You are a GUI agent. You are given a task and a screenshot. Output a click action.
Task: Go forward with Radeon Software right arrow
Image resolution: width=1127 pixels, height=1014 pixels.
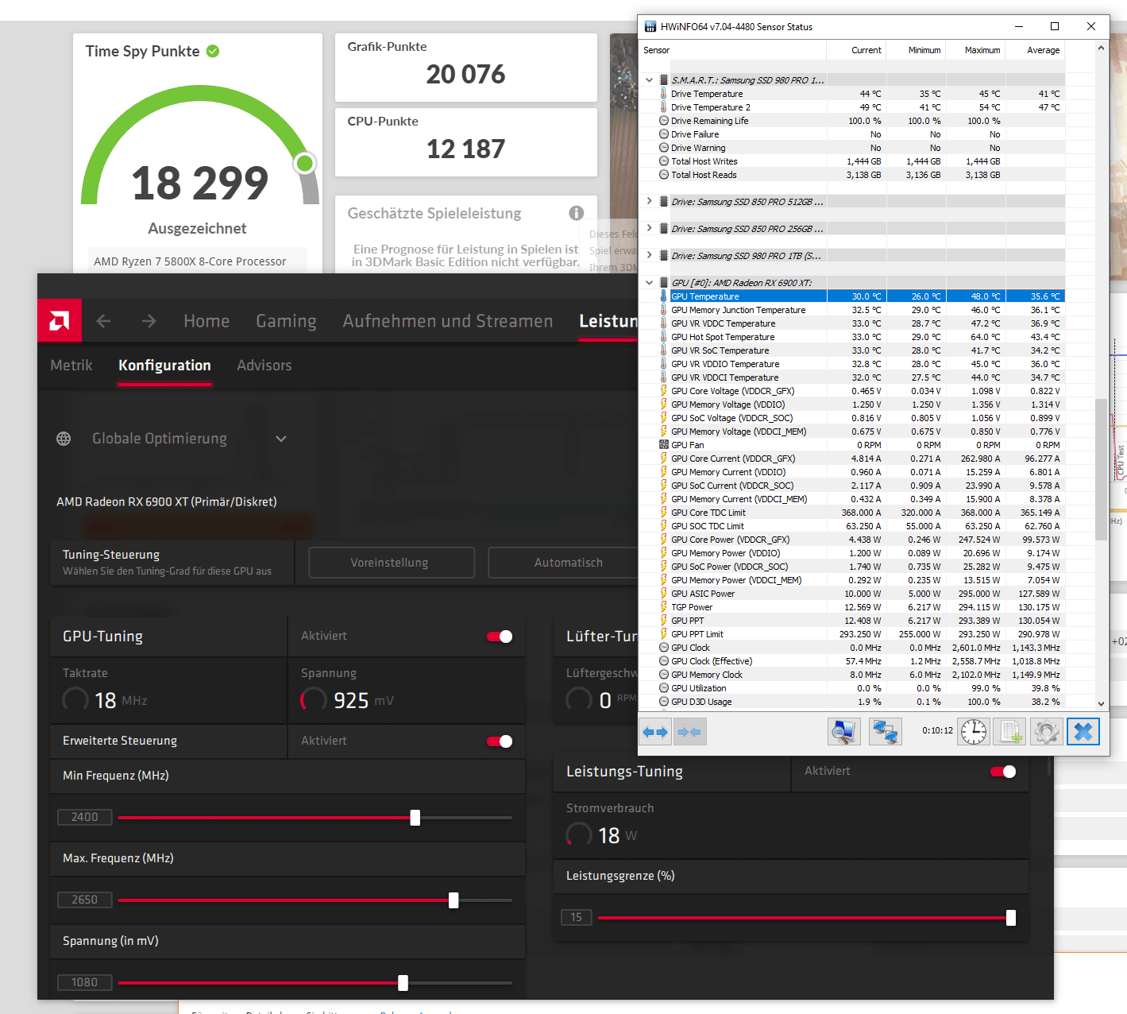(x=149, y=321)
